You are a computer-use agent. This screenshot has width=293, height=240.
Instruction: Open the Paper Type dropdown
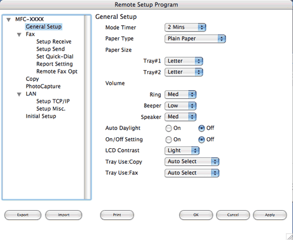click(195, 38)
